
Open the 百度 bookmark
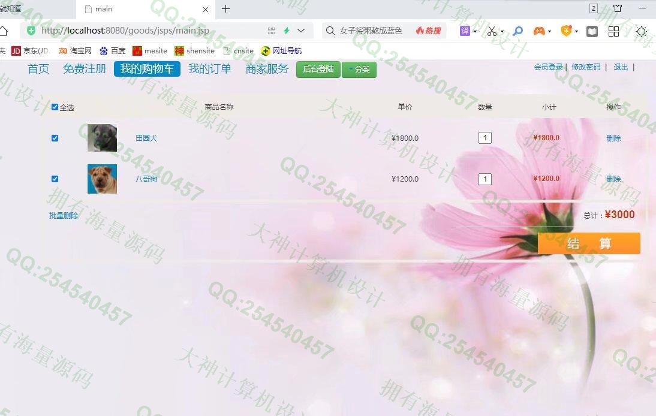tap(113, 51)
